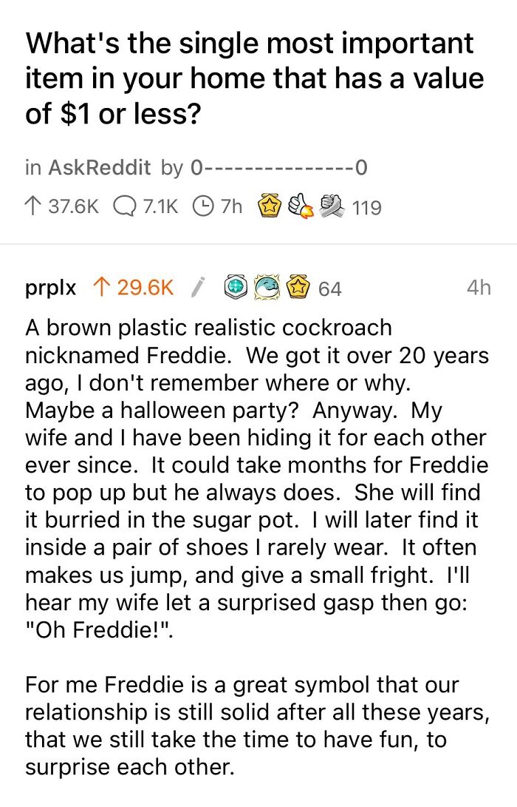Viewport: 517px width, 807px height.
Task: Open comments via speech bubble icon
Action: (123, 207)
